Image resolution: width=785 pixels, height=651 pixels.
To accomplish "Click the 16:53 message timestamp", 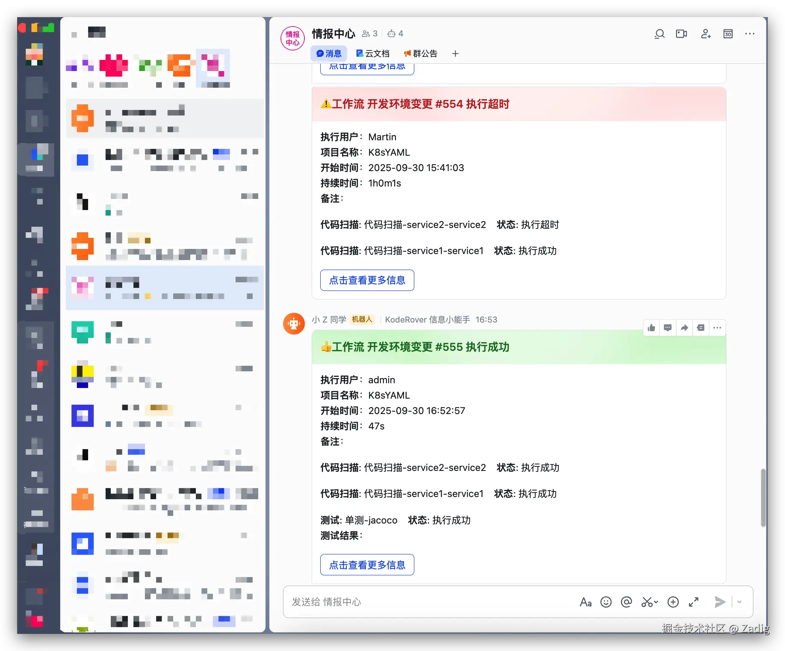I will (x=487, y=320).
